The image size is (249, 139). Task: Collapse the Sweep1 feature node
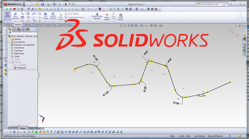[x=9, y=62]
